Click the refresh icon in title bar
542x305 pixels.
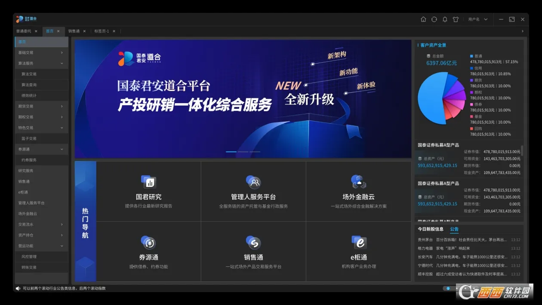point(434,19)
